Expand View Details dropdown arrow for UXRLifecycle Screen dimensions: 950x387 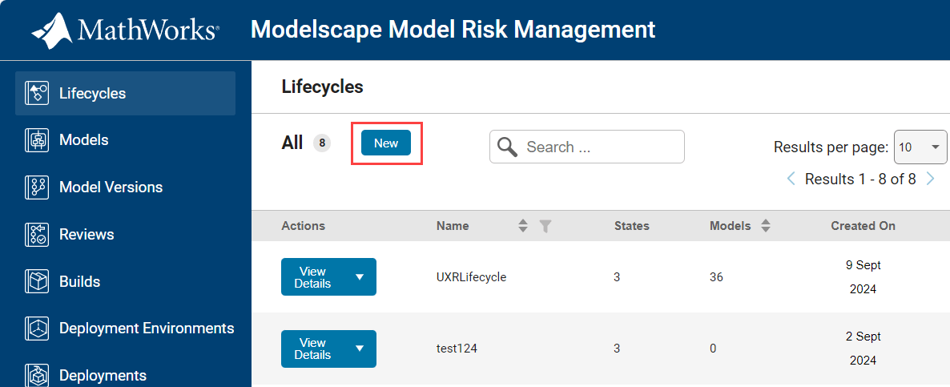(360, 277)
